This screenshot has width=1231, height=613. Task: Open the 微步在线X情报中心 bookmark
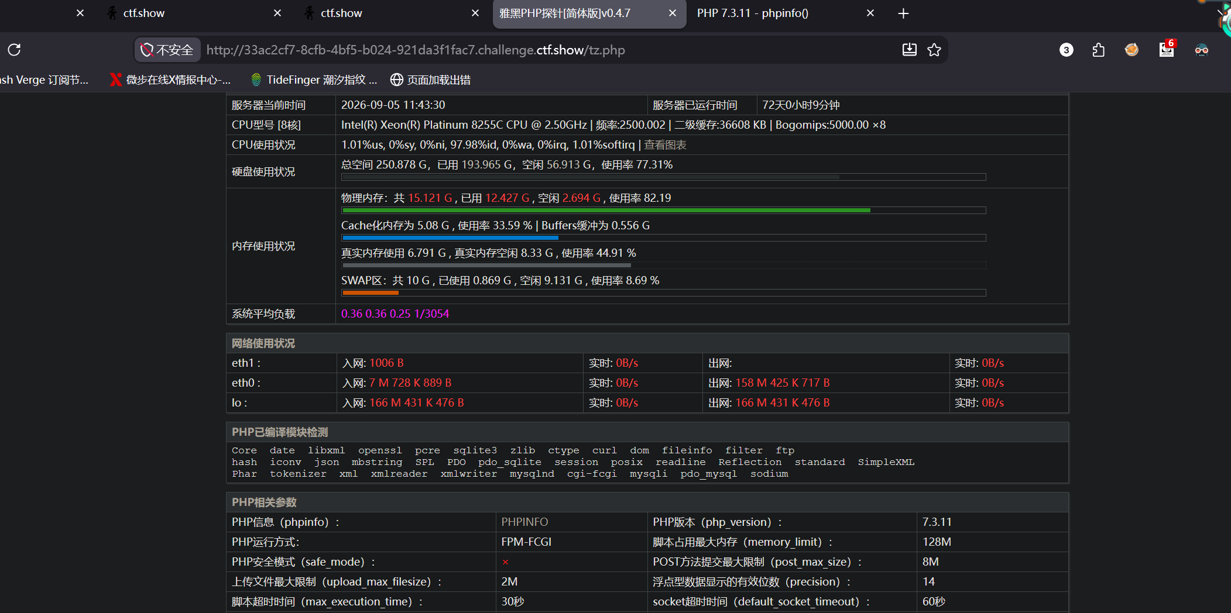[x=170, y=80]
